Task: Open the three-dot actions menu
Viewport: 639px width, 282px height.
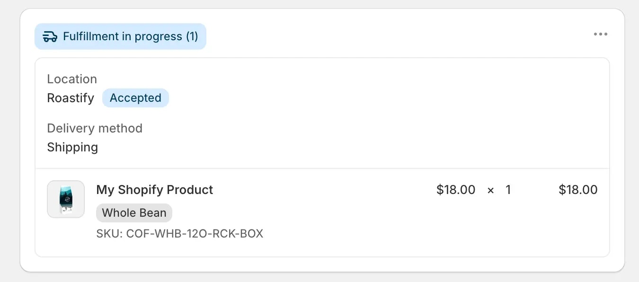Action: (600, 34)
